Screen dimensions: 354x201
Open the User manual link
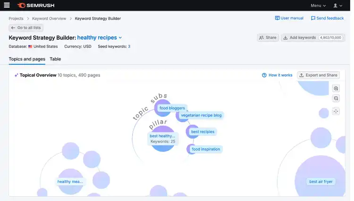(289, 18)
